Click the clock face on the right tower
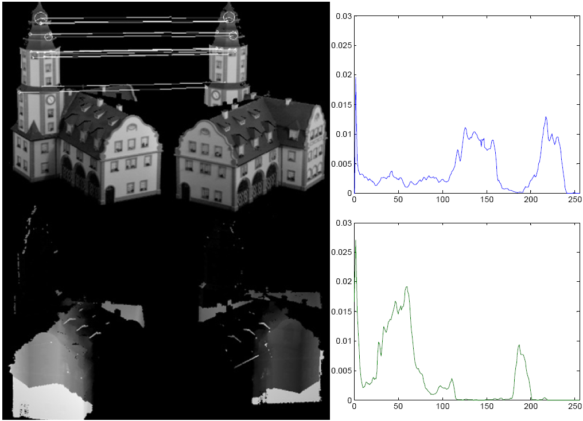This screenshot has height=421, width=583. click(x=216, y=95)
